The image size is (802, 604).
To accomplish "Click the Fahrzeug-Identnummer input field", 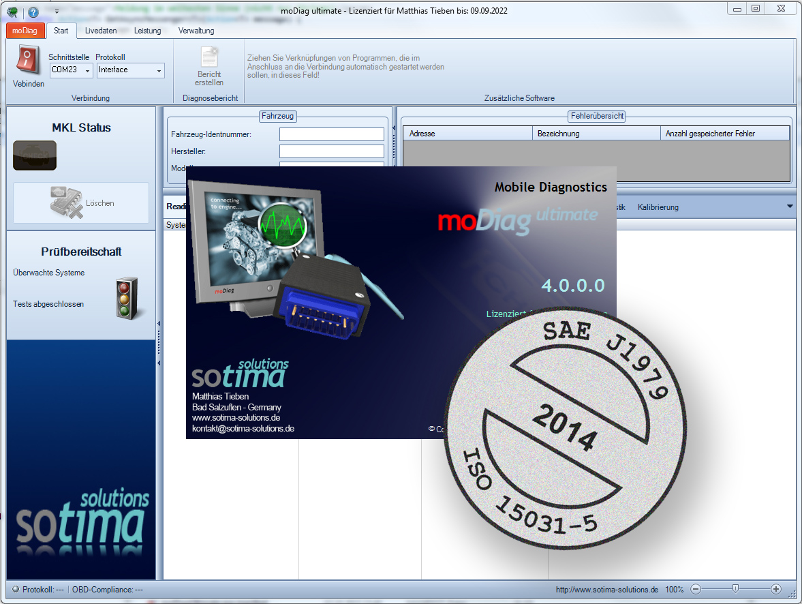I will (x=332, y=134).
